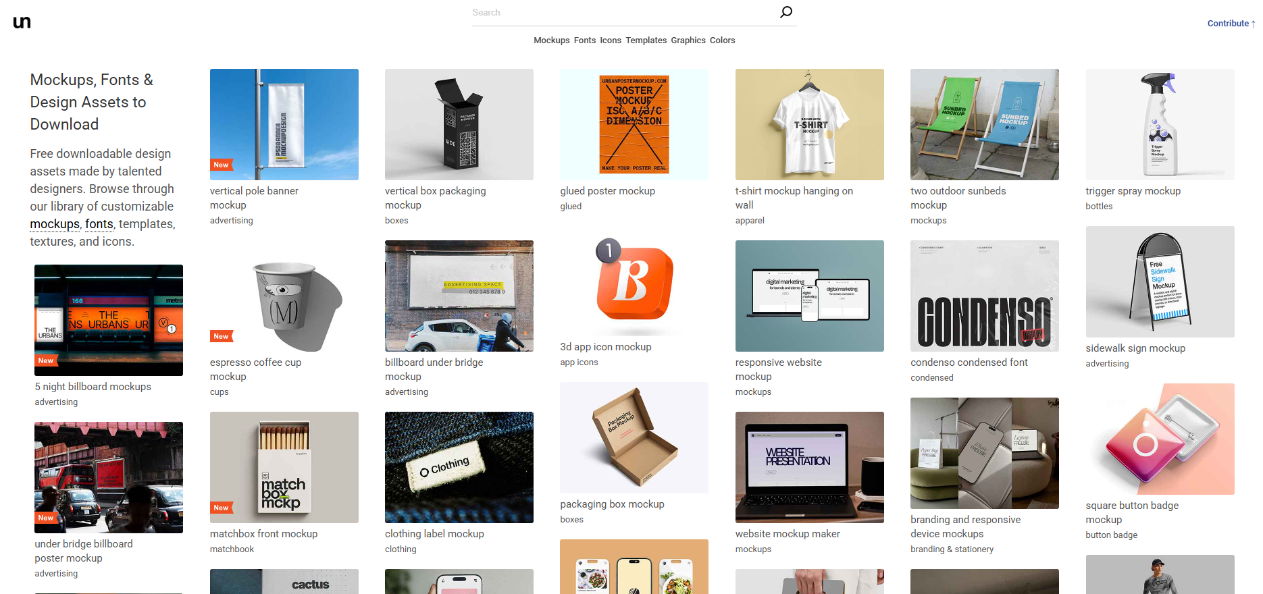This screenshot has width=1263, height=594.
Task: Click 'sidewalk sign mockup' title link
Action: pyautogui.click(x=1136, y=348)
